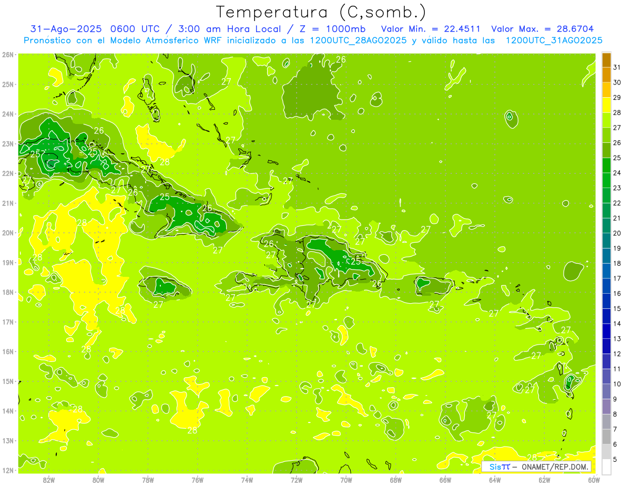Click the brown colorbar segment above 31
631x487 pixels.
[606, 59]
